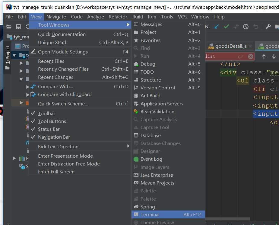Open Version Control tool window
Viewport: 279px width, 225px height.
click(168, 88)
